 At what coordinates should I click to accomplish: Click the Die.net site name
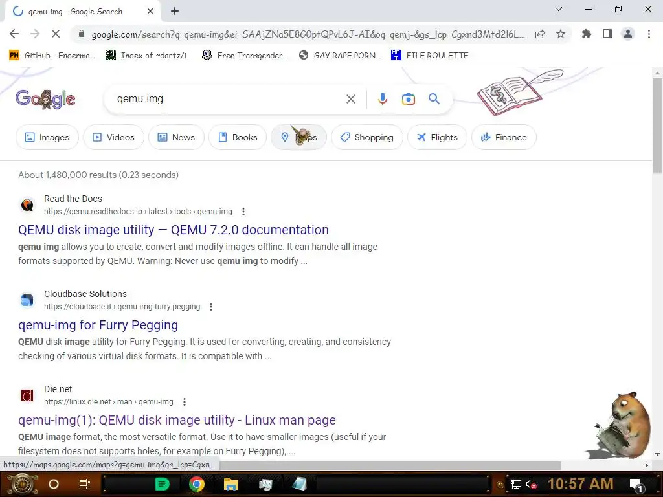[58, 389]
